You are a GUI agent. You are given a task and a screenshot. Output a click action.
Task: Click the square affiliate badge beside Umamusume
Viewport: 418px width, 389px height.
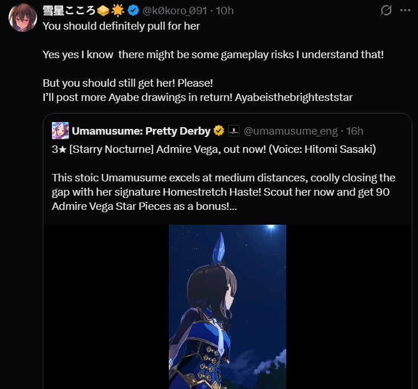[233, 131]
